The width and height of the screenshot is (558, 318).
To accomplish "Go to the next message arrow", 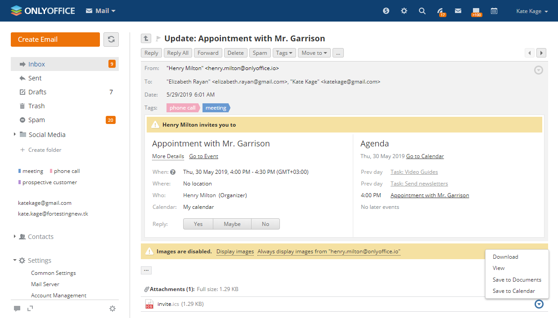I will click(541, 53).
